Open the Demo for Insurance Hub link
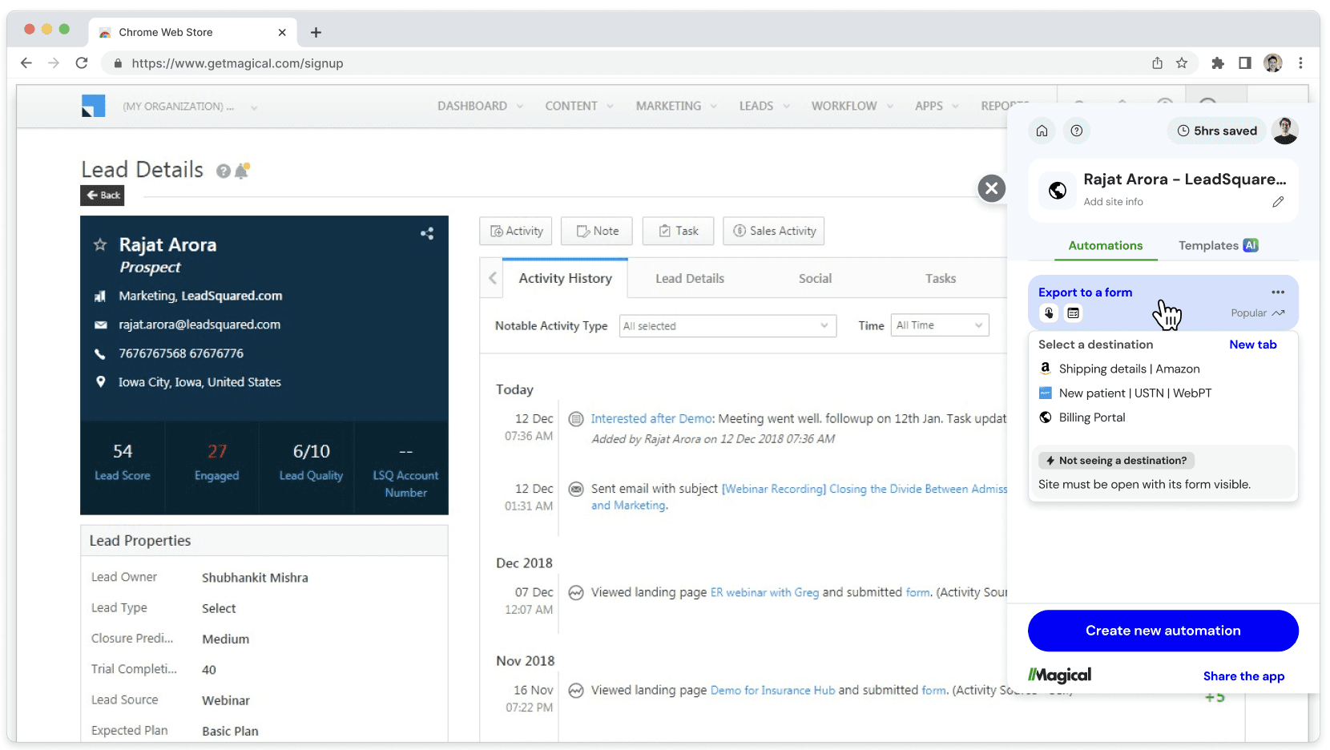This screenshot has width=1330, height=750. point(772,691)
